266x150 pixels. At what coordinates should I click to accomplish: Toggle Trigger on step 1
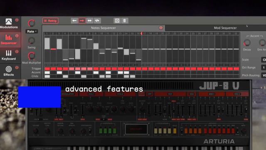[47, 69]
